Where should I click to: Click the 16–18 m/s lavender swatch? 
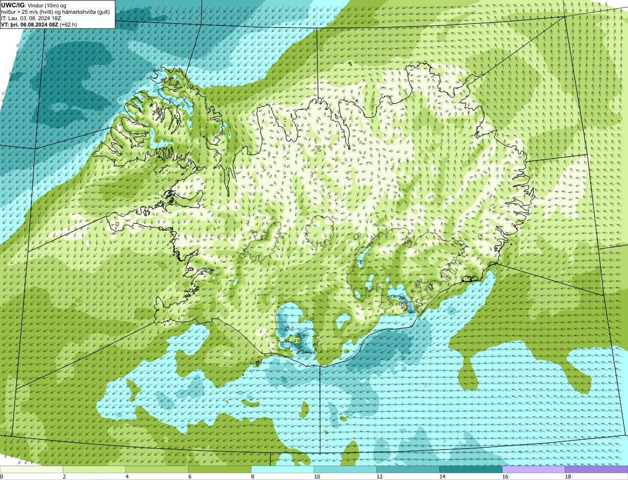pyautogui.click(x=534, y=469)
